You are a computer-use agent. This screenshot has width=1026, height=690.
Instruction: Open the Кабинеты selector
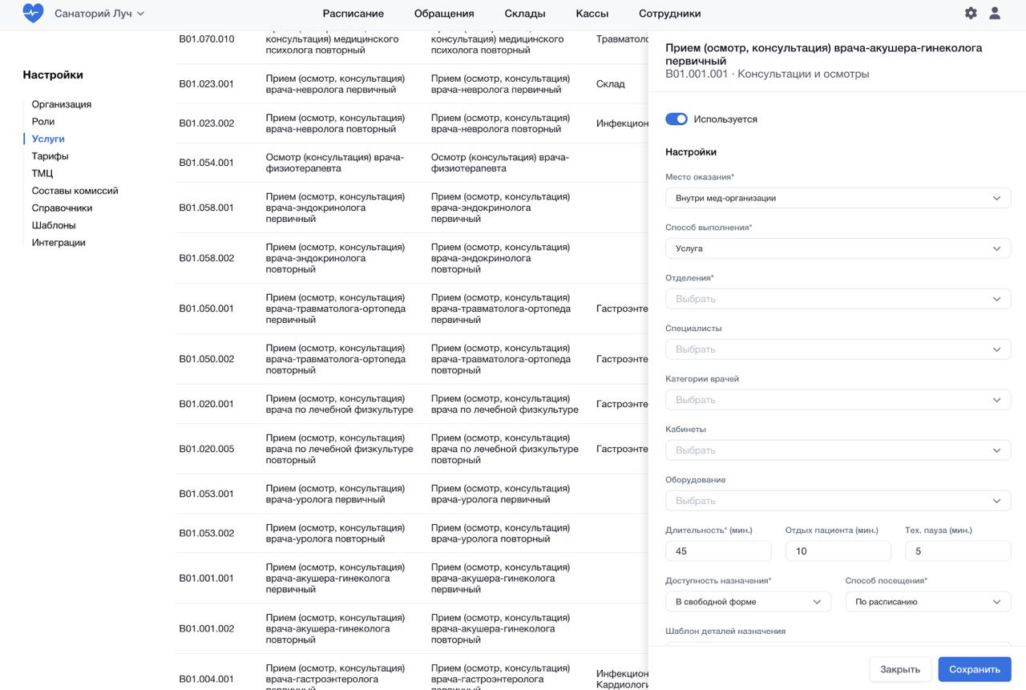point(838,450)
